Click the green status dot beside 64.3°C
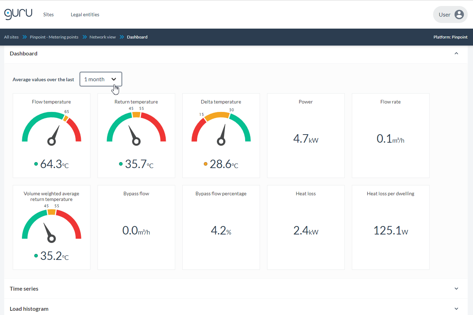 pos(36,164)
